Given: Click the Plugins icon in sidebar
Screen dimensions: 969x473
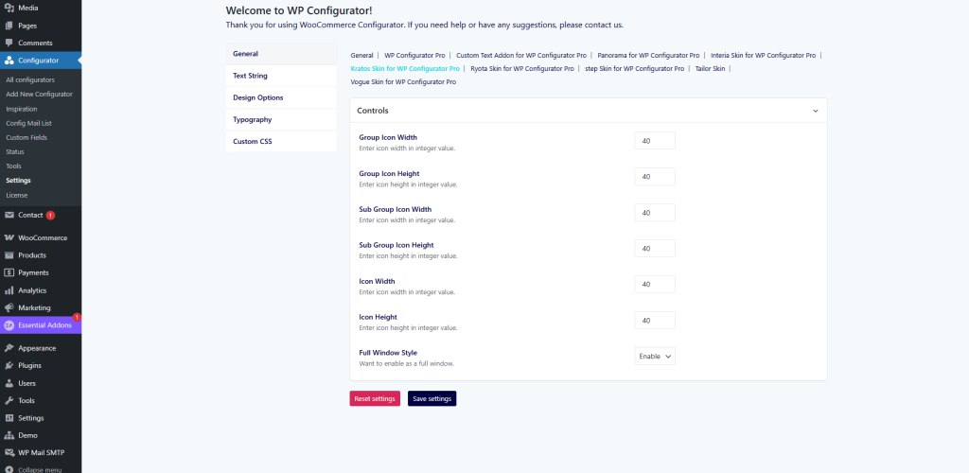Looking at the screenshot, I should [x=9, y=365].
